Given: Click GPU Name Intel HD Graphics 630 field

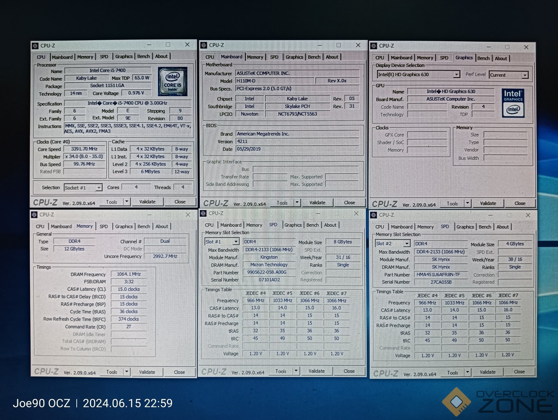Looking at the screenshot, I should 451,92.
